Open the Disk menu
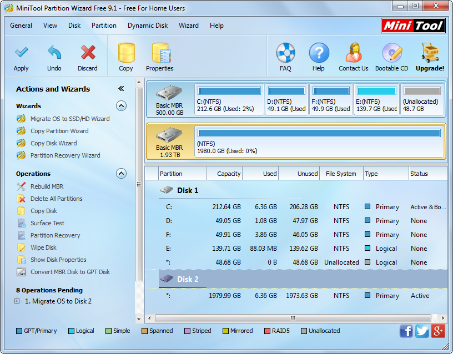This screenshot has height=354, width=453. point(74,26)
